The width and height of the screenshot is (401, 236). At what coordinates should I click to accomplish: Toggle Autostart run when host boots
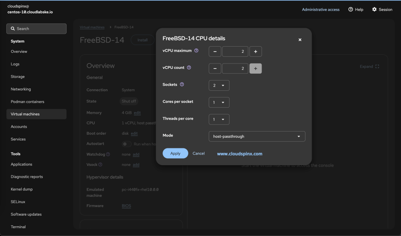click(x=126, y=144)
